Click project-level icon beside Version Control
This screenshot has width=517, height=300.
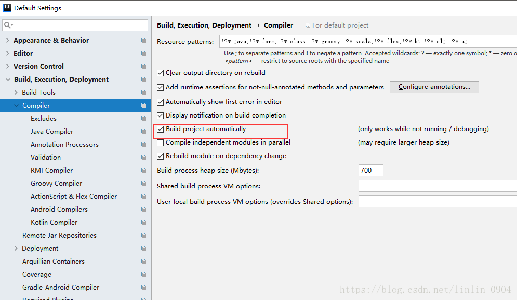coord(143,67)
